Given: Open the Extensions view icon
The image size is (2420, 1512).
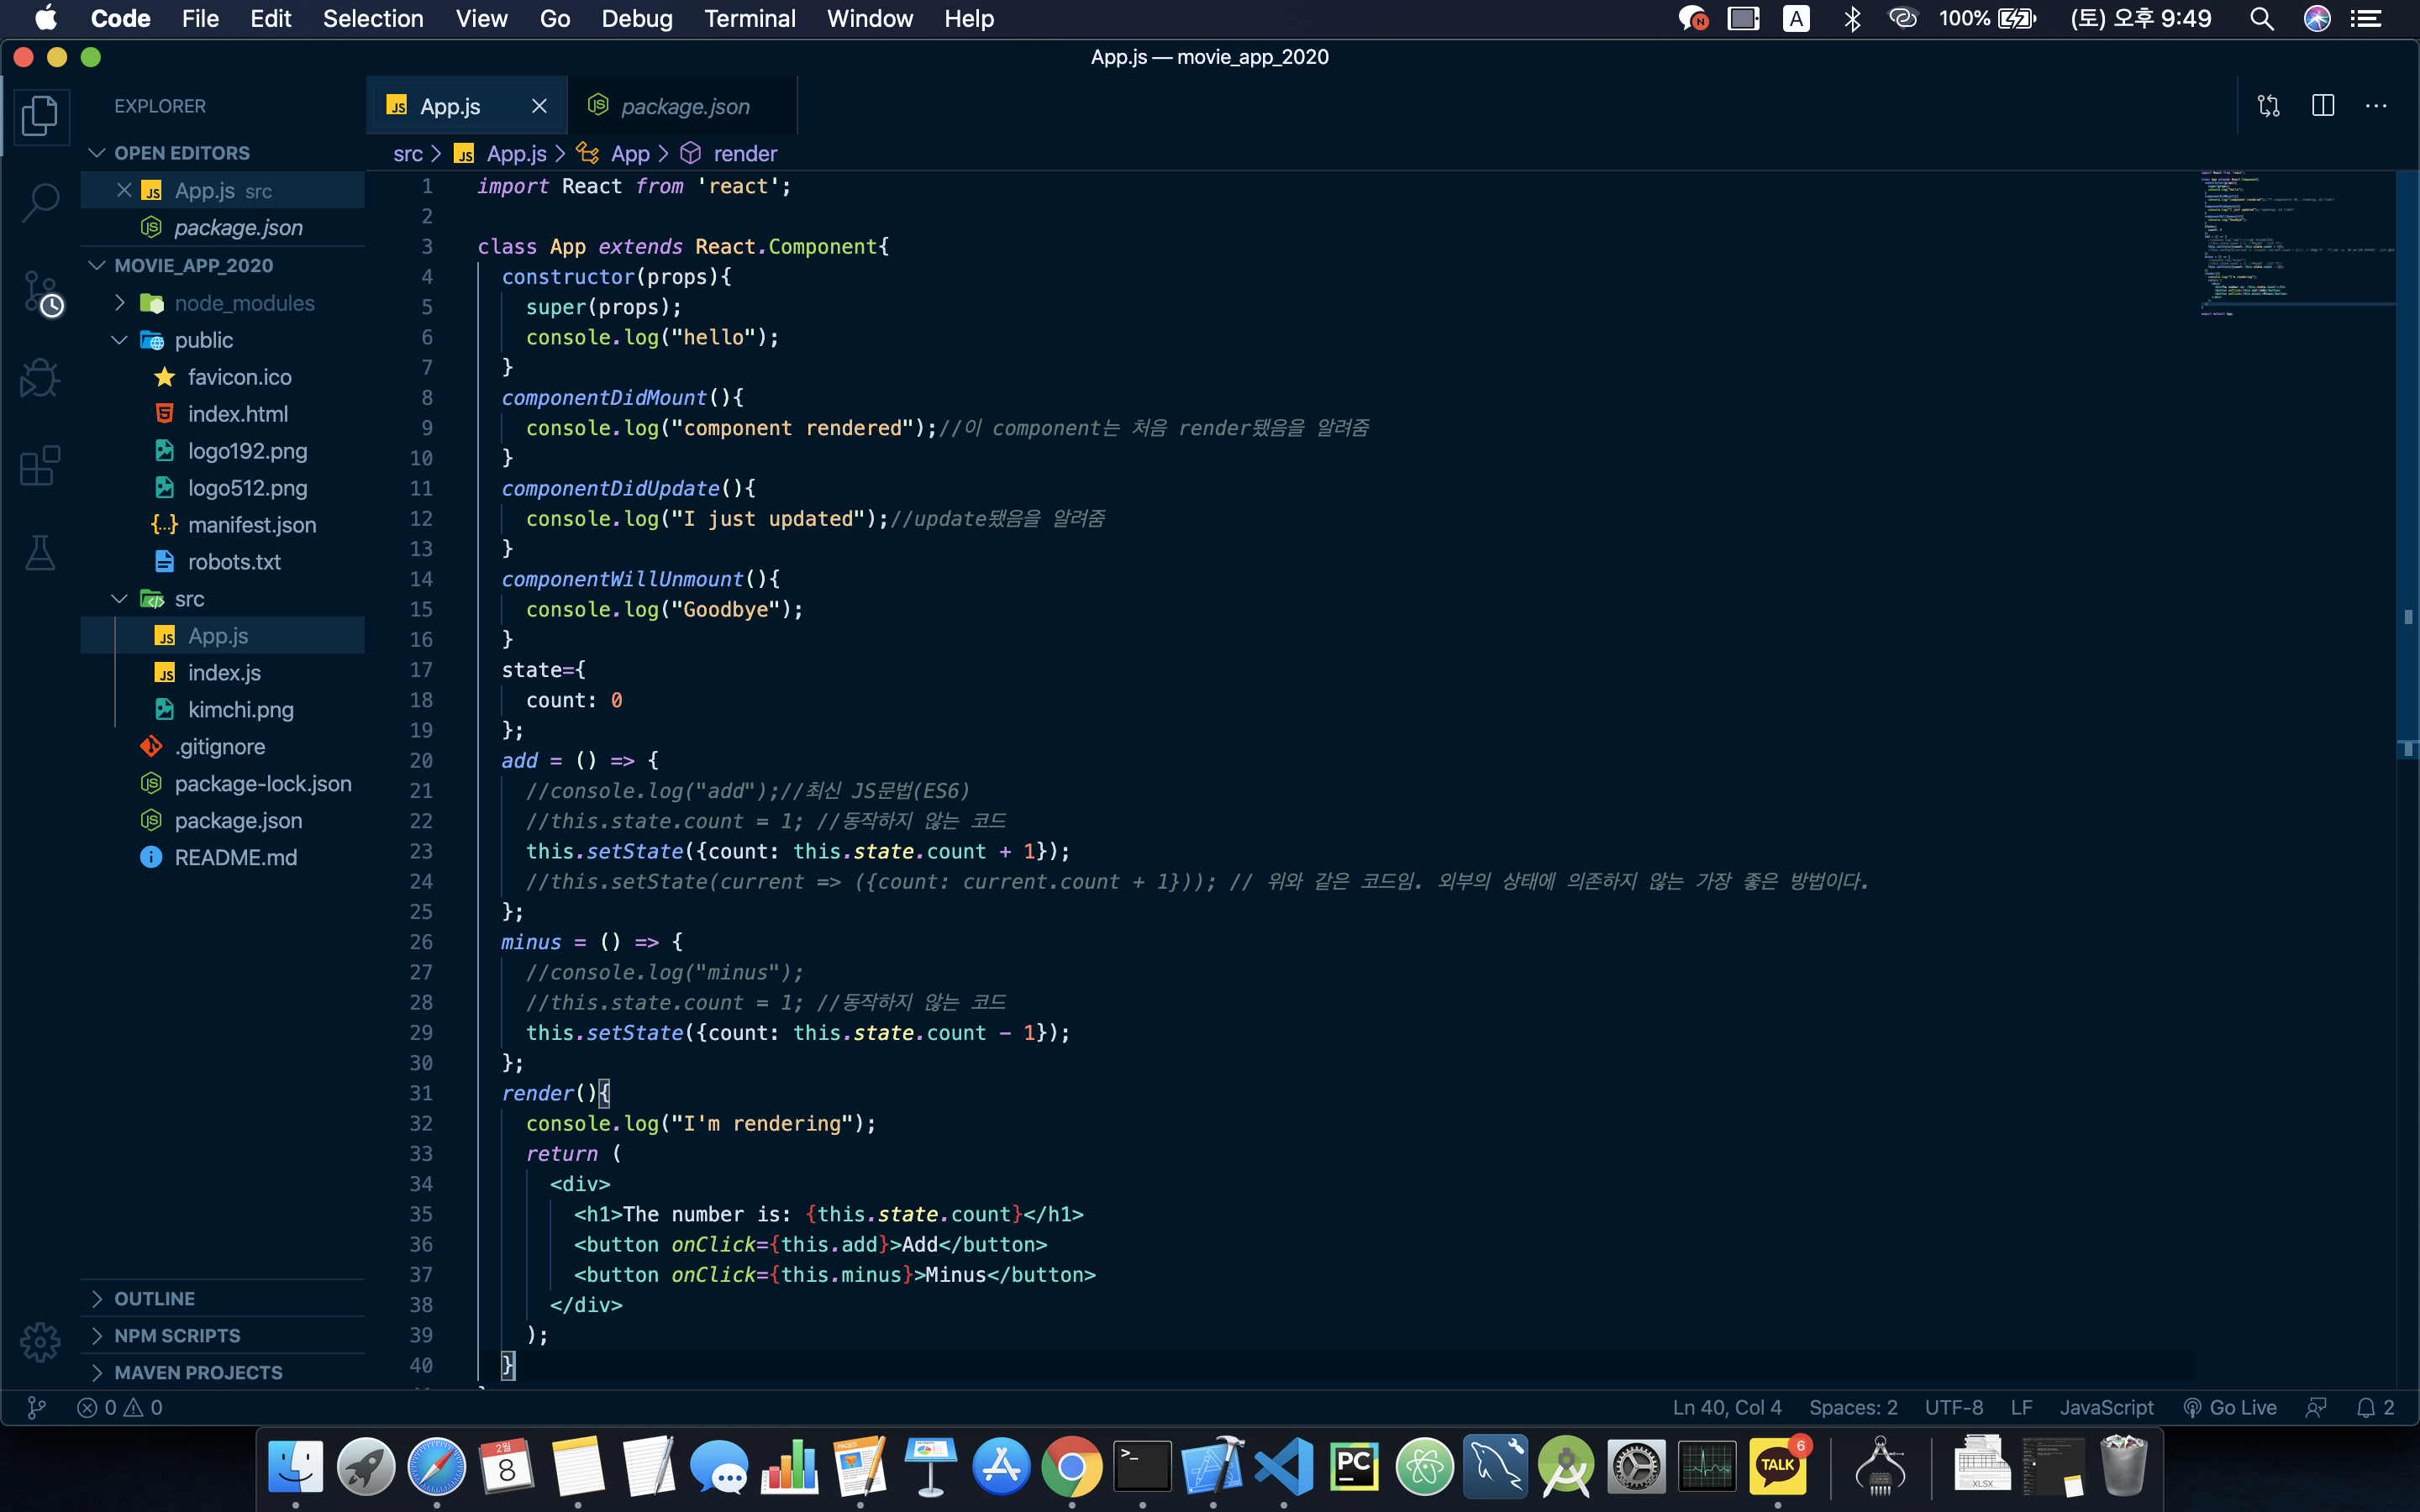Looking at the screenshot, I should tap(40, 465).
